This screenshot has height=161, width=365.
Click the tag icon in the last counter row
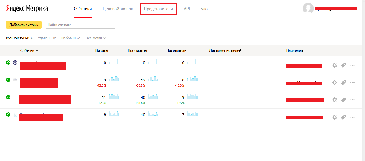[343, 117]
